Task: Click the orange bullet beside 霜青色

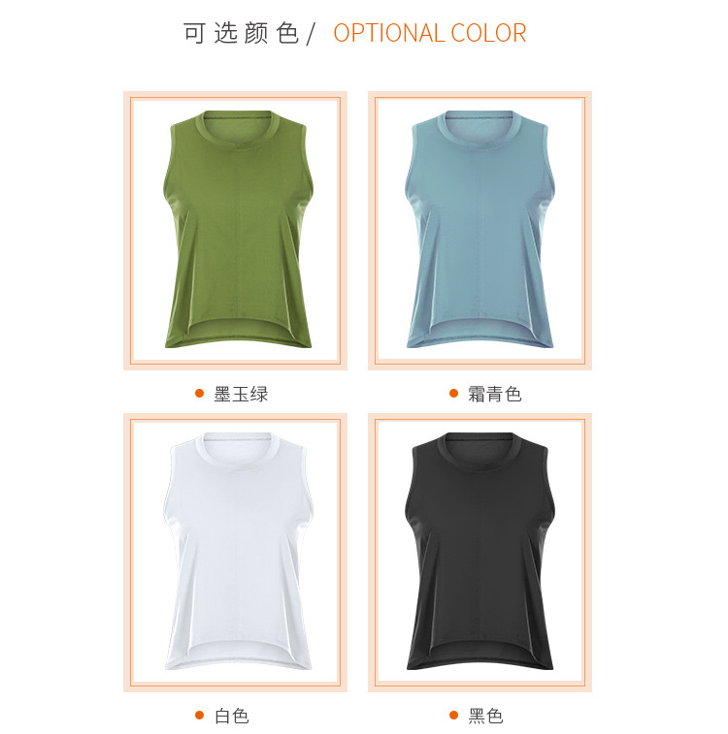Action: (453, 394)
